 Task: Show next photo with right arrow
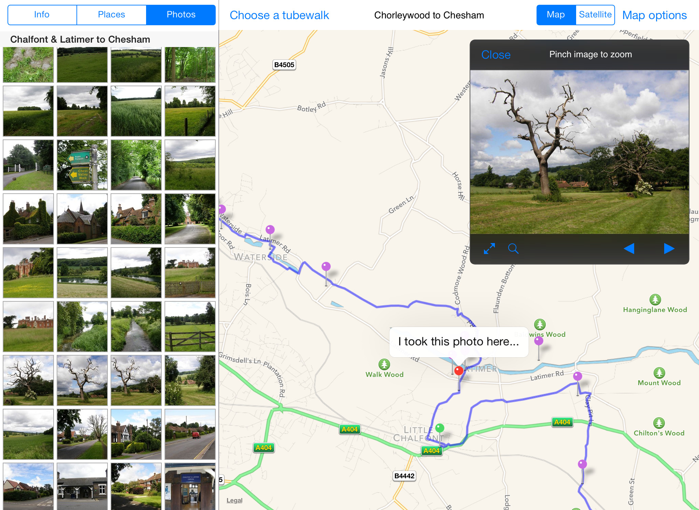click(669, 249)
